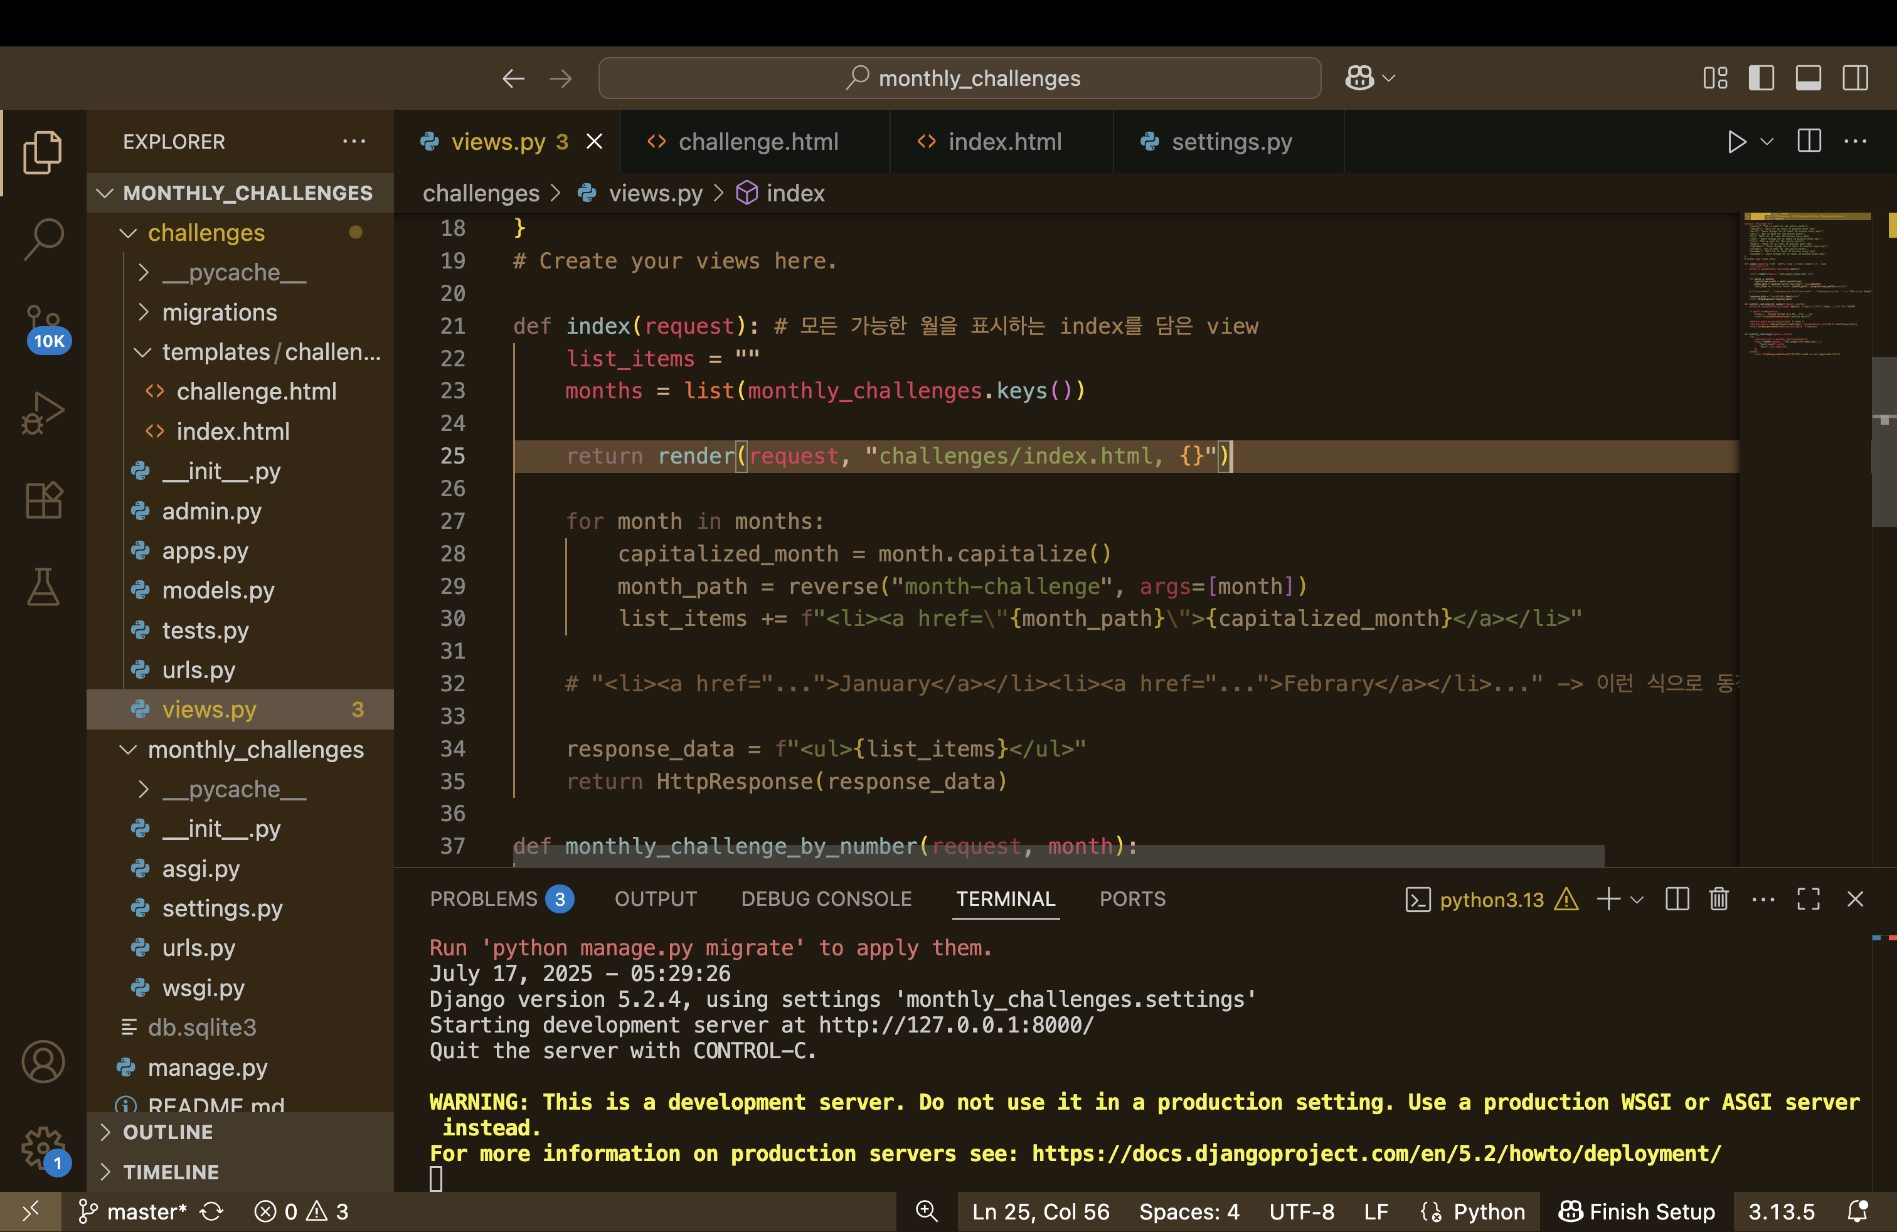1897x1232 pixels.
Task: Open the Copilot chat icon in title bar
Action: tap(1360, 78)
